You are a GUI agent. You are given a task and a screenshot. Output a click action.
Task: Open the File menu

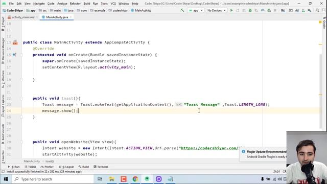click(x=11, y=4)
